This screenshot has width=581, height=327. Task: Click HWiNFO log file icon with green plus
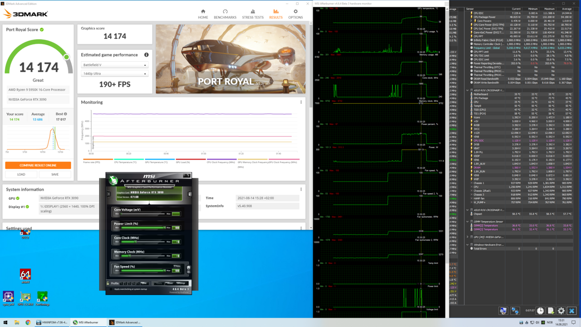point(551,311)
